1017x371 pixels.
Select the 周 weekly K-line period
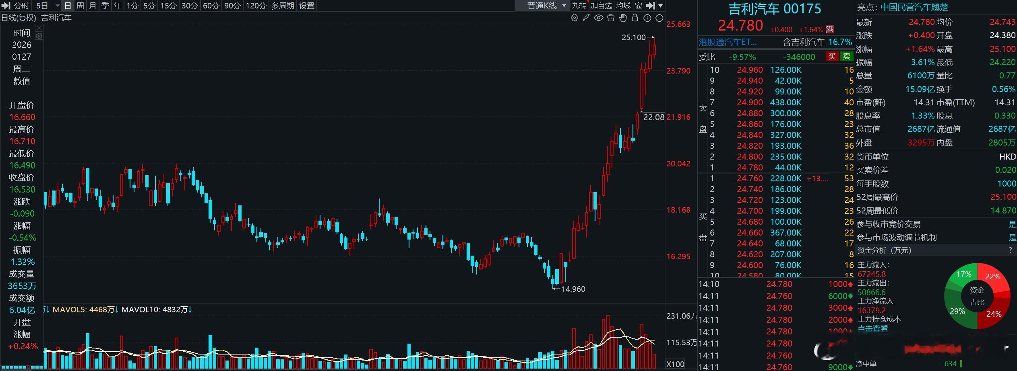80,6
